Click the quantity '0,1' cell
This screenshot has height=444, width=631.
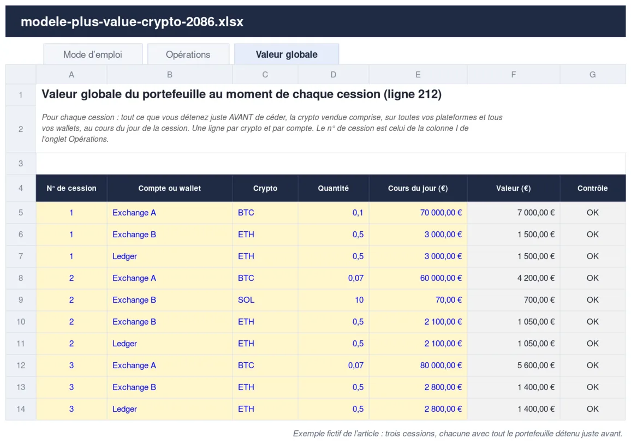tap(333, 213)
